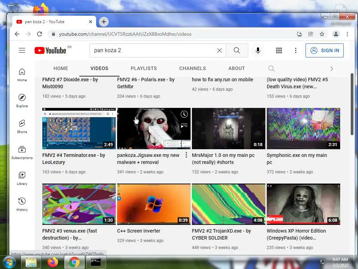Click the browser back arrow
Viewport: 358px width, 269px height.
pos(17,34)
